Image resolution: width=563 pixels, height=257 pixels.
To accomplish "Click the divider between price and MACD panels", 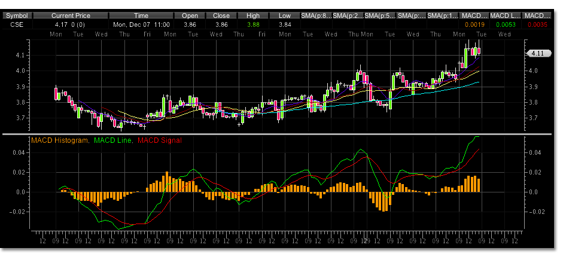I will pos(281,134).
